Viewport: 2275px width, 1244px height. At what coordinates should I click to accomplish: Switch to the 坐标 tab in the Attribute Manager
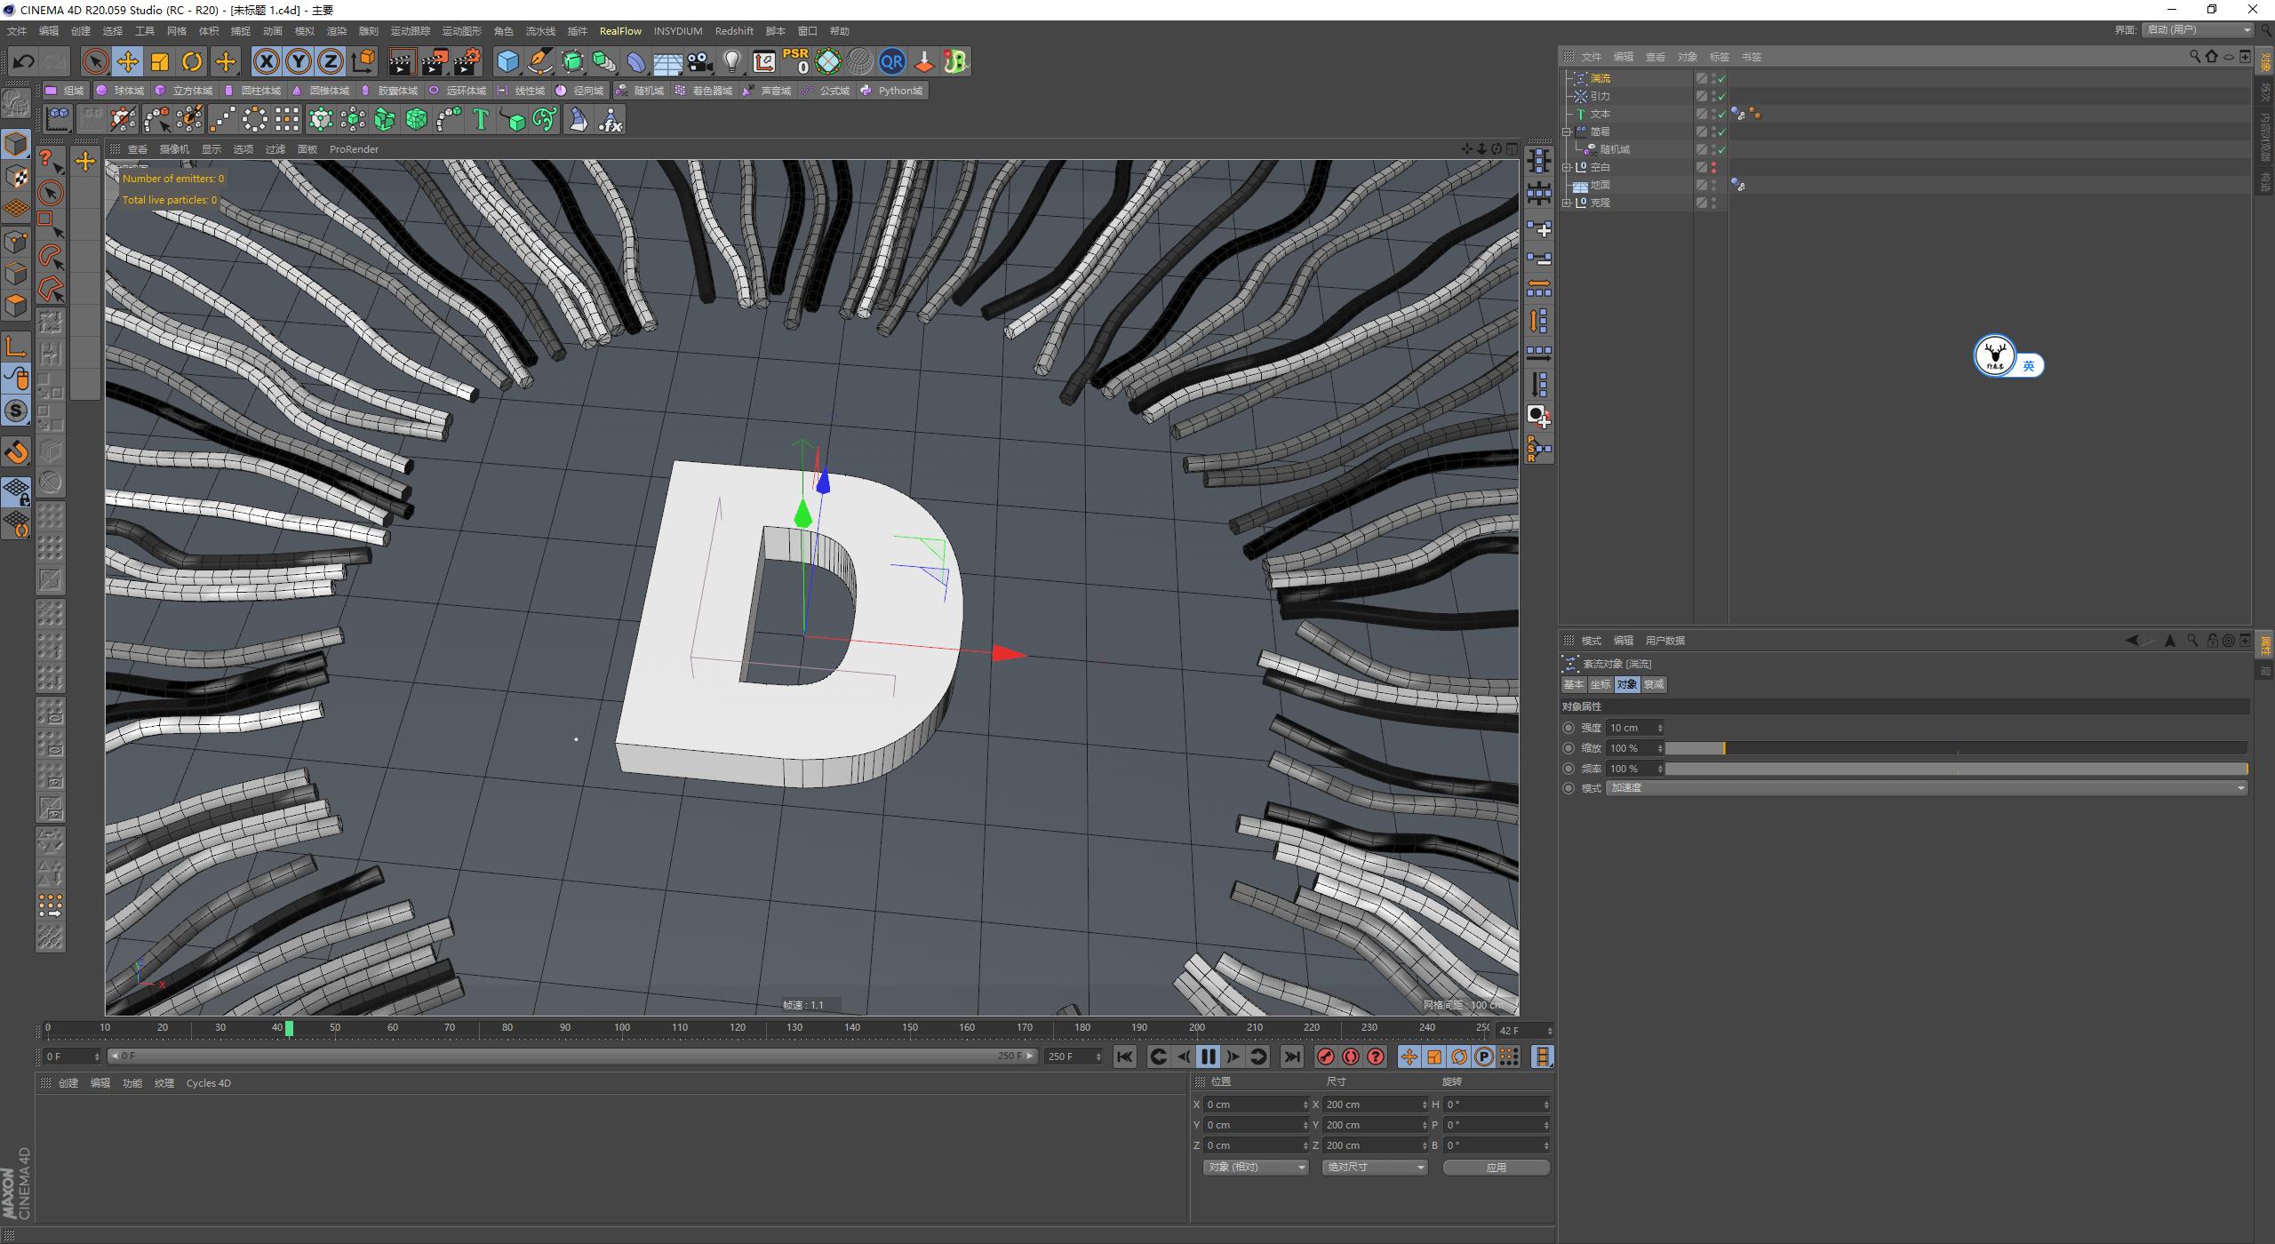pyautogui.click(x=1600, y=684)
